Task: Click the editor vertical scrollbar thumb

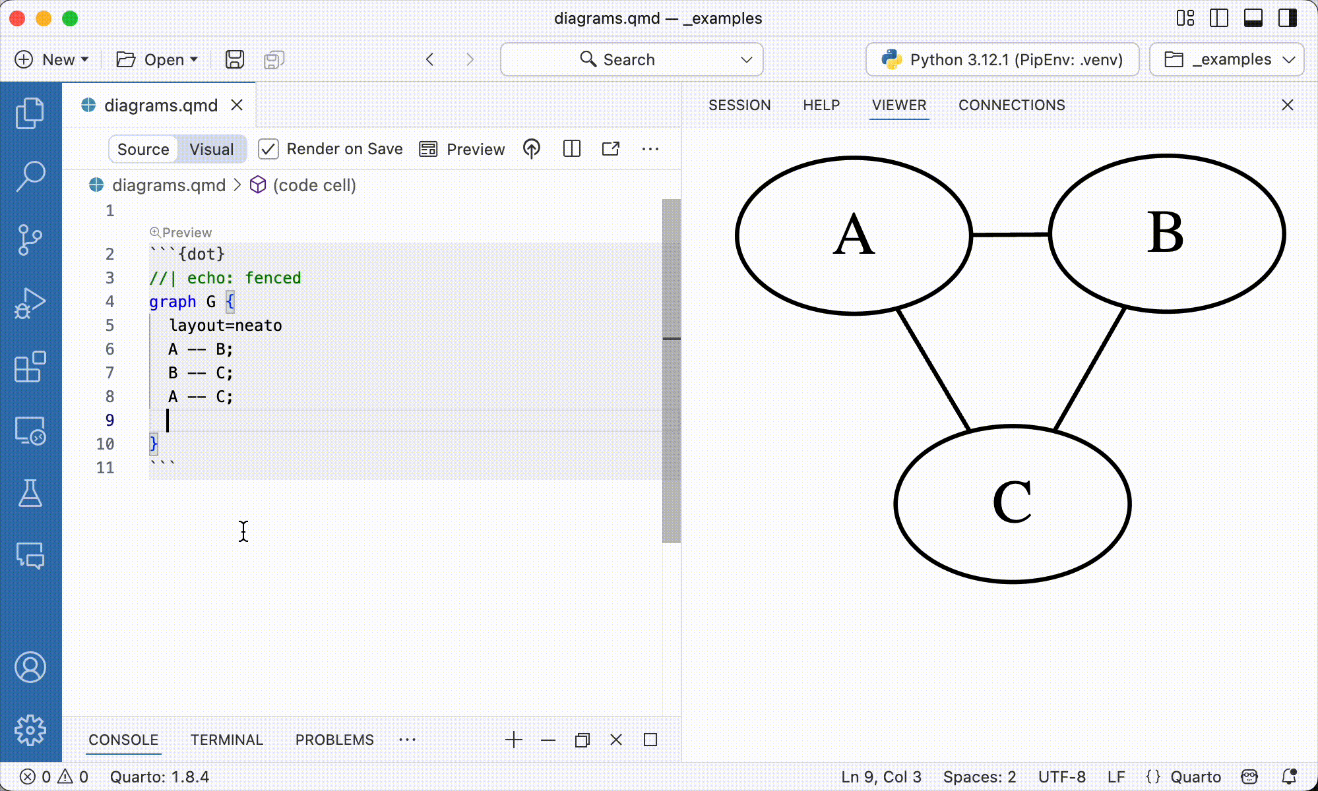Action: click(672, 366)
